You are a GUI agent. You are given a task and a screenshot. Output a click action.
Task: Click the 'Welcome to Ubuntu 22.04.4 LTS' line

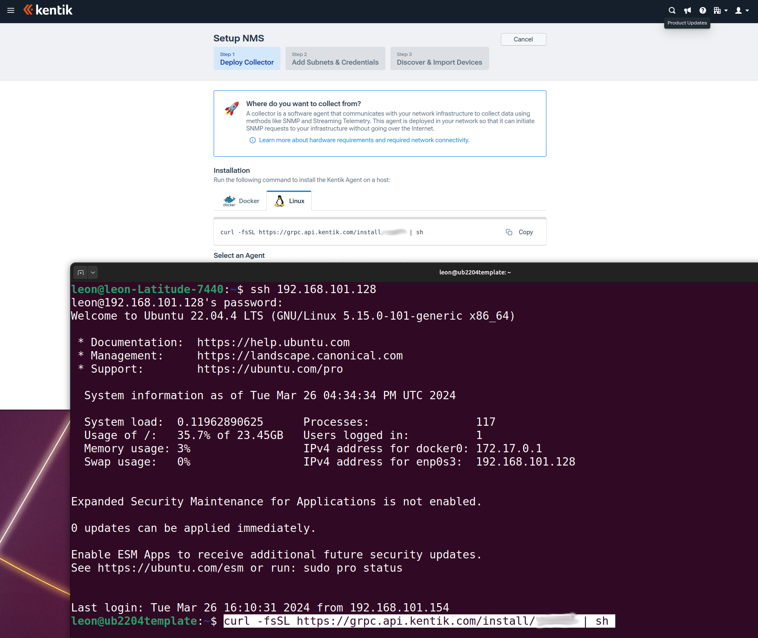(293, 316)
